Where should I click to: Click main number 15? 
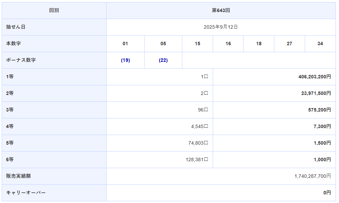click(198, 43)
